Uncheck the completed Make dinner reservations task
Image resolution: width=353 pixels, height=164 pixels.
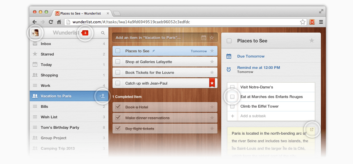coord(118,118)
